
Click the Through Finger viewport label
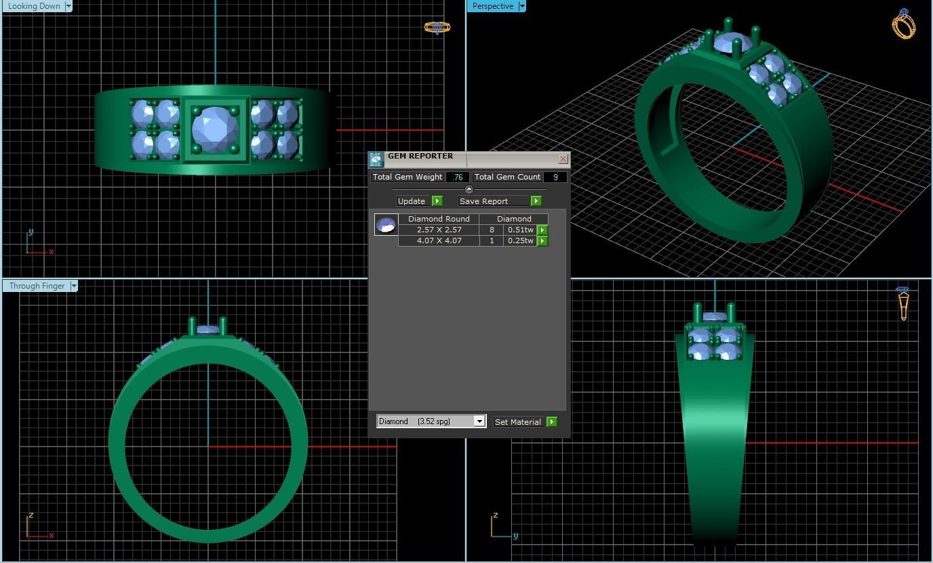coord(37,286)
